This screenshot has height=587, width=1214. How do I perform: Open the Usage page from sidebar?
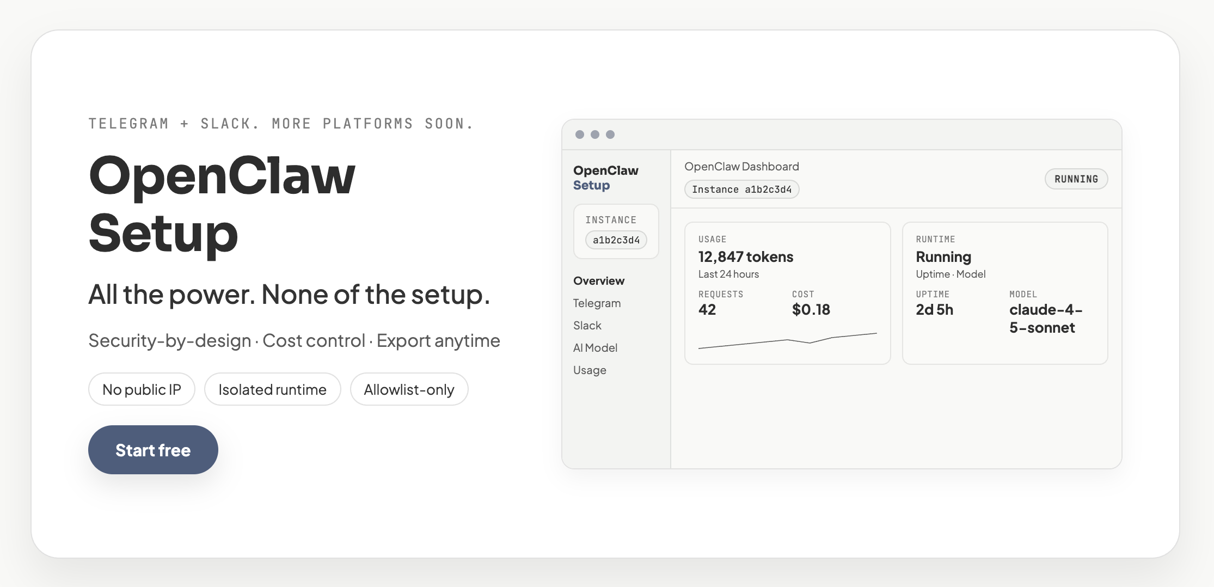[x=589, y=370]
